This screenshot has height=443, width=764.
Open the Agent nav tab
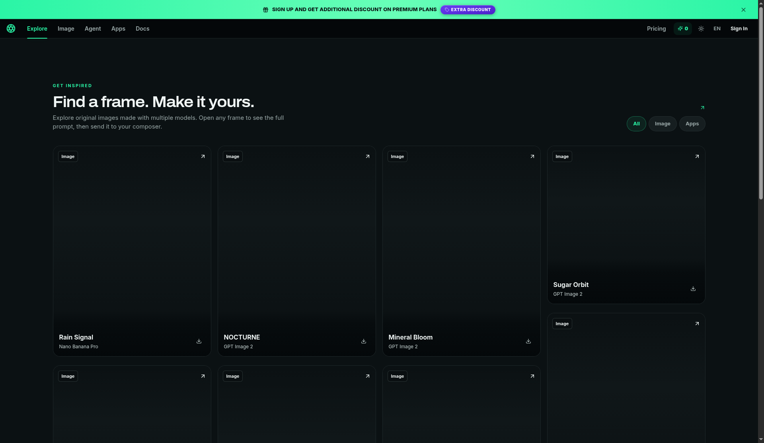(93, 29)
